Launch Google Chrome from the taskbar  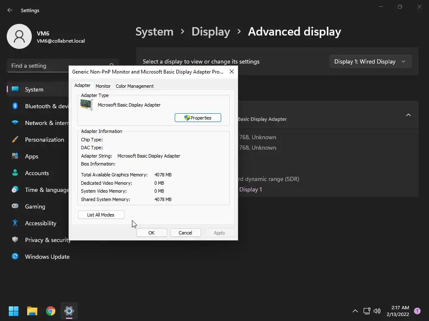[x=51, y=311]
